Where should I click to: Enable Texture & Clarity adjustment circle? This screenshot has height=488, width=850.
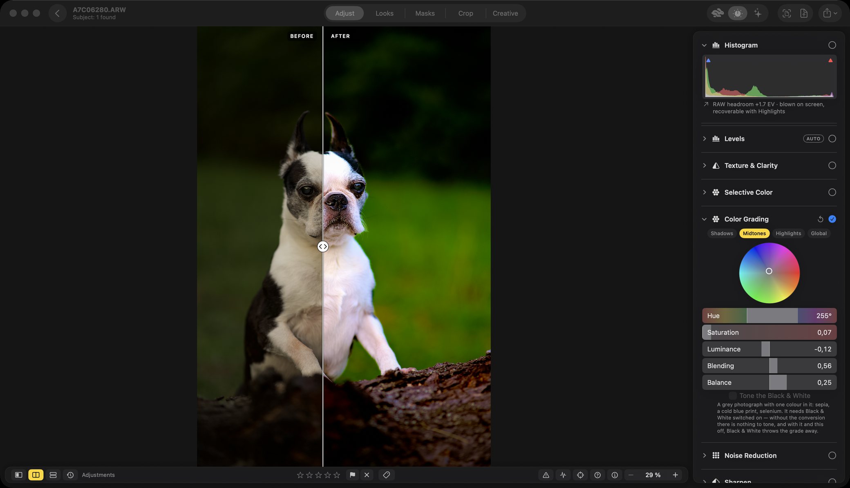click(x=832, y=165)
